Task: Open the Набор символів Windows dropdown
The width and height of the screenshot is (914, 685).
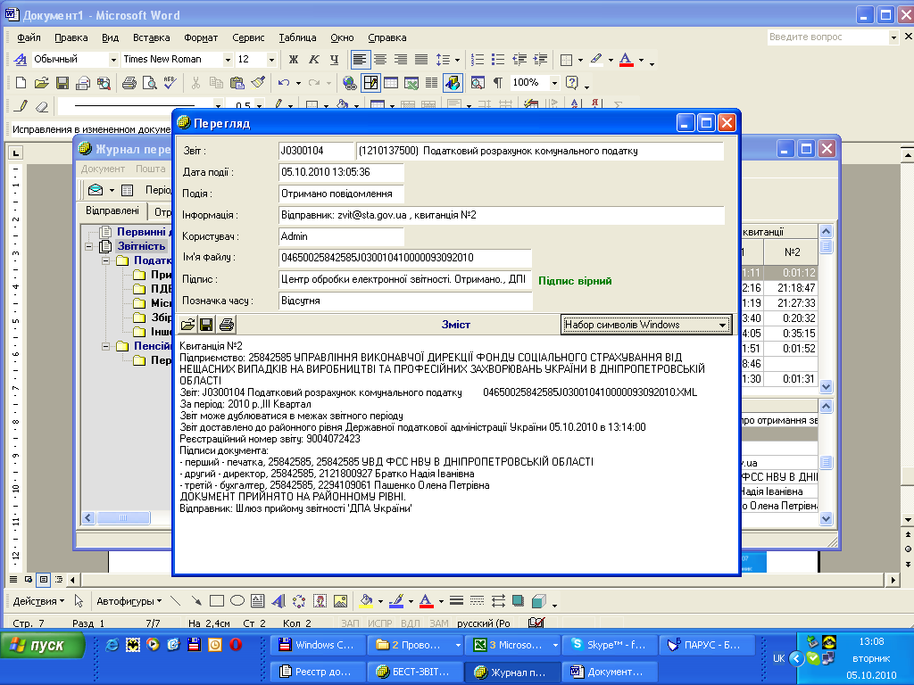Action: [x=722, y=325]
